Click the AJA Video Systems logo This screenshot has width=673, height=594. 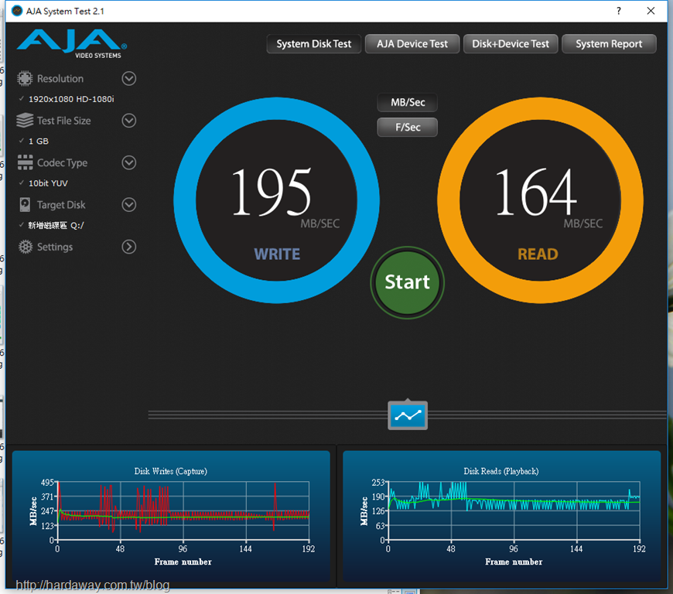tap(72, 44)
